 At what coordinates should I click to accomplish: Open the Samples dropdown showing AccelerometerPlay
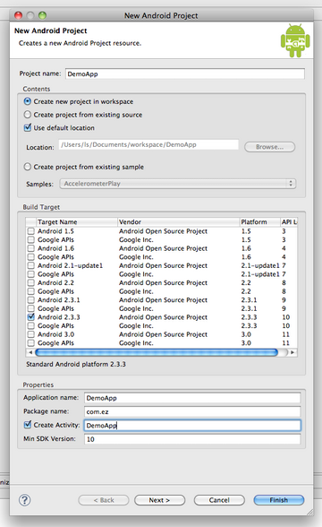pyautogui.click(x=178, y=184)
